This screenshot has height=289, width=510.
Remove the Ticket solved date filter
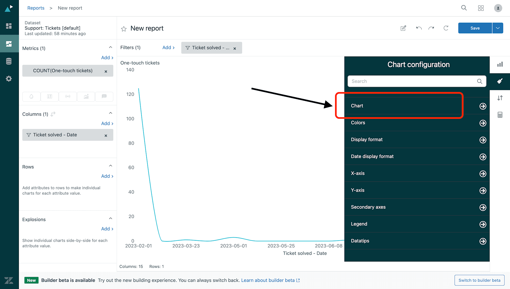click(235, 48)
